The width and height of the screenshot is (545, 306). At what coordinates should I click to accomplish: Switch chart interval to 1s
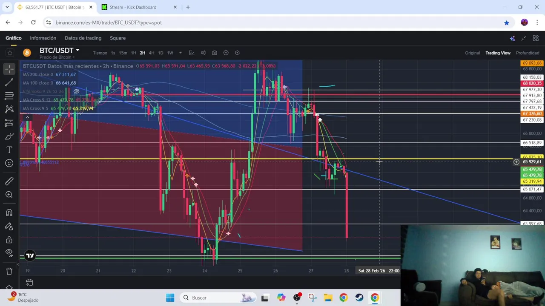tap(113, 53)
